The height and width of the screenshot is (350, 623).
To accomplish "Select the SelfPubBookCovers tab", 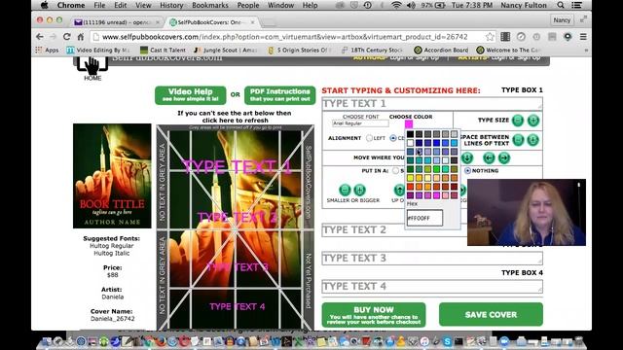I will coord(212,22).
